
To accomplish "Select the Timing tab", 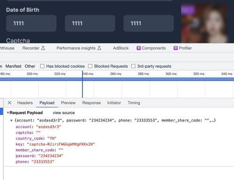I will [x=134, y=103].
